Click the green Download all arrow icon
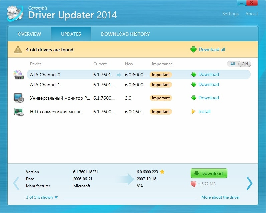Screen dimensions: 266x213 pos(193,49)
